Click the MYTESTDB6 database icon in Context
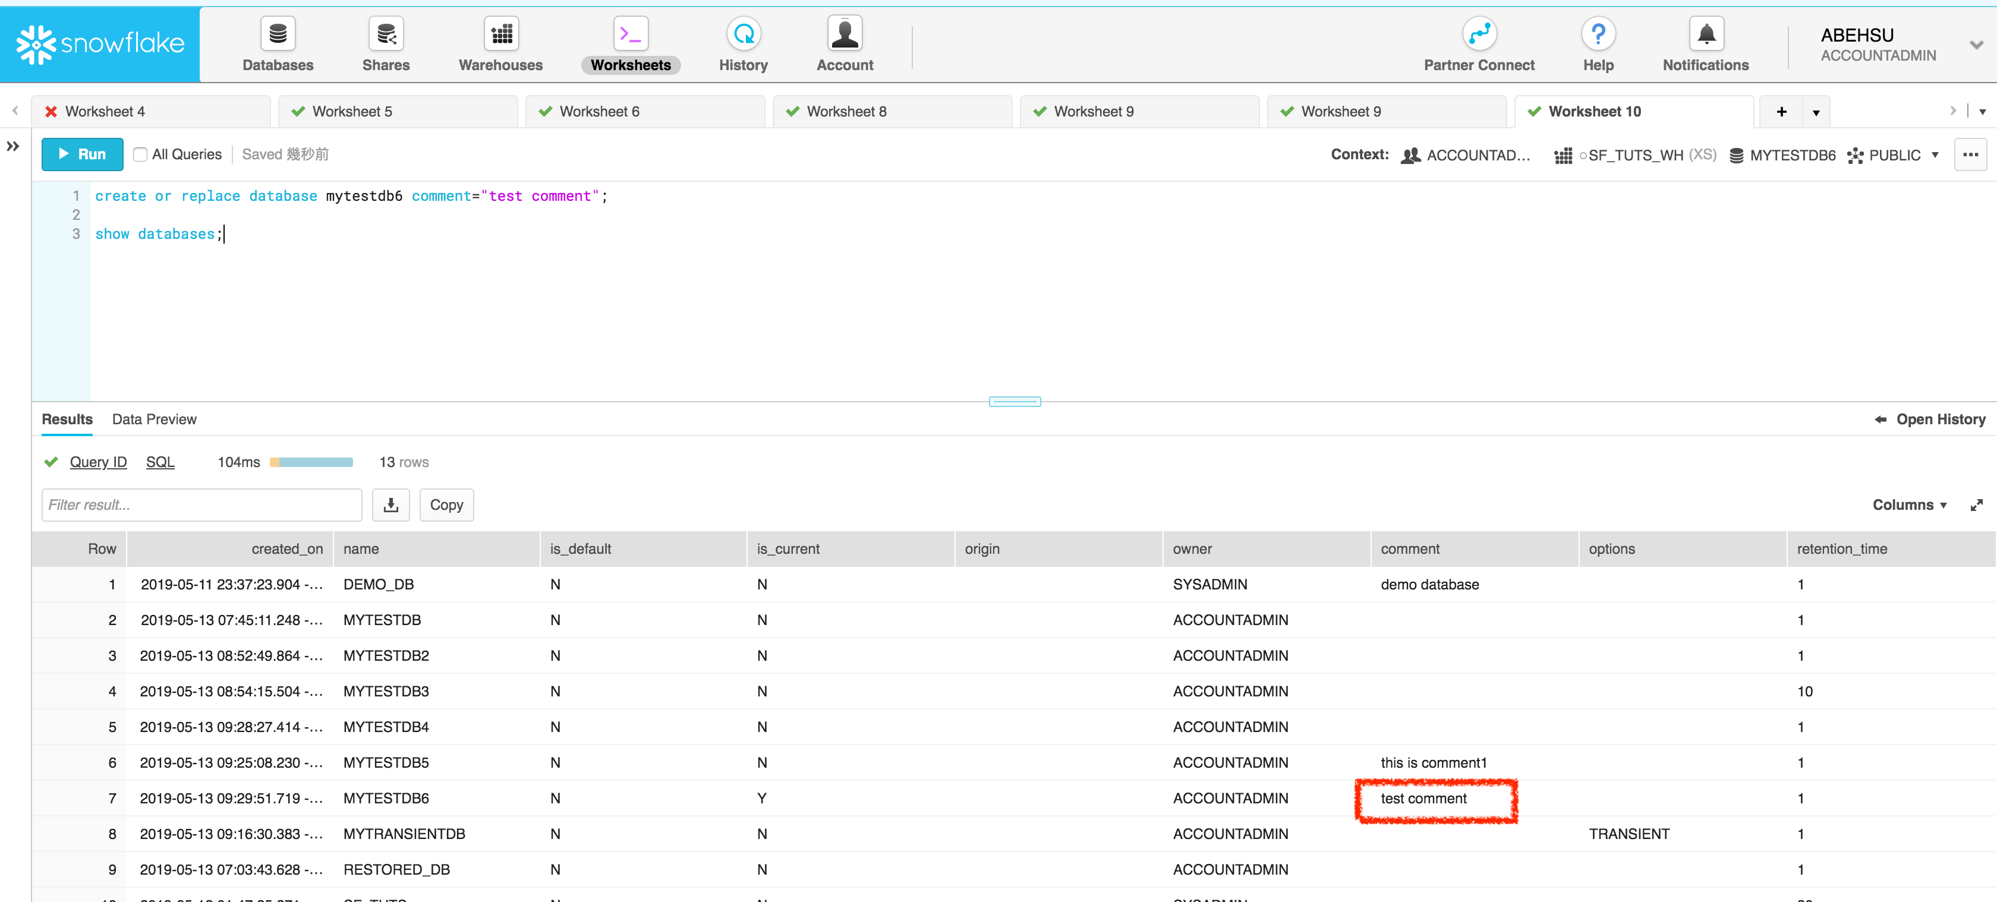 1737,156
